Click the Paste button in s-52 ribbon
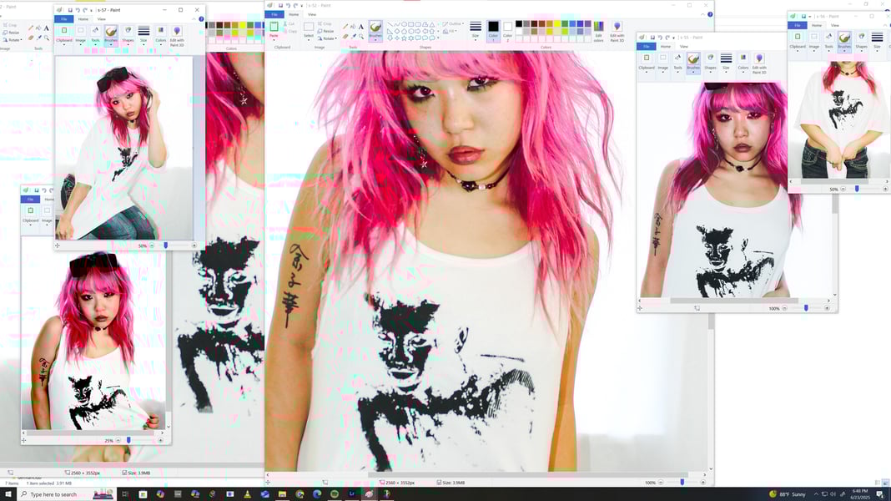This screenshot has width=891, height=501. tap(274, 29)
